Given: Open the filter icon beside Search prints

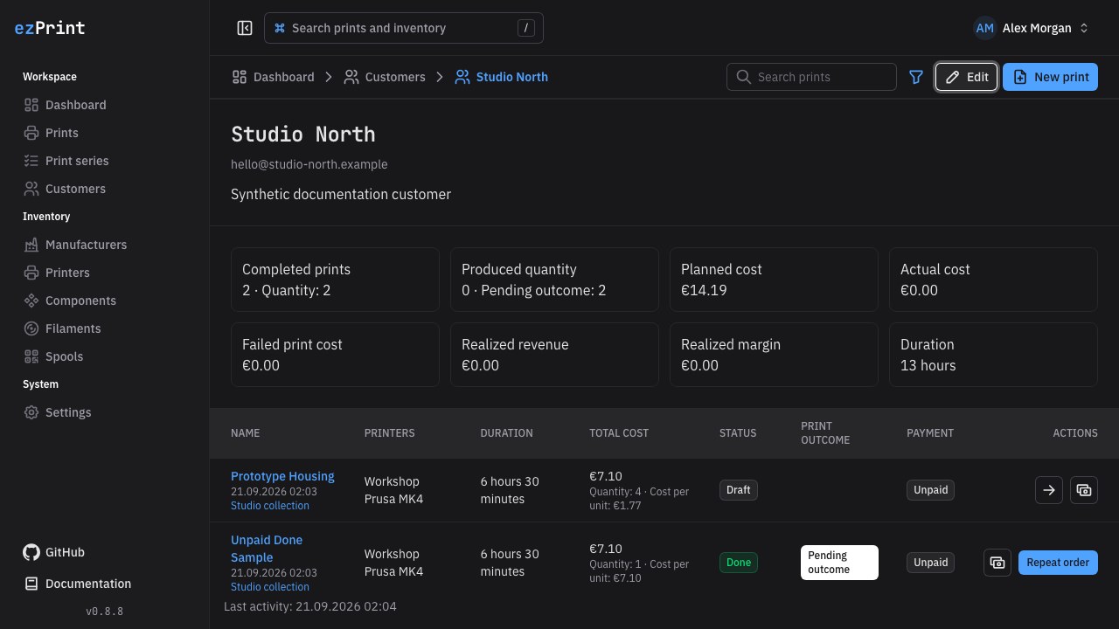Looking at the screenshot, I should 916,77.
